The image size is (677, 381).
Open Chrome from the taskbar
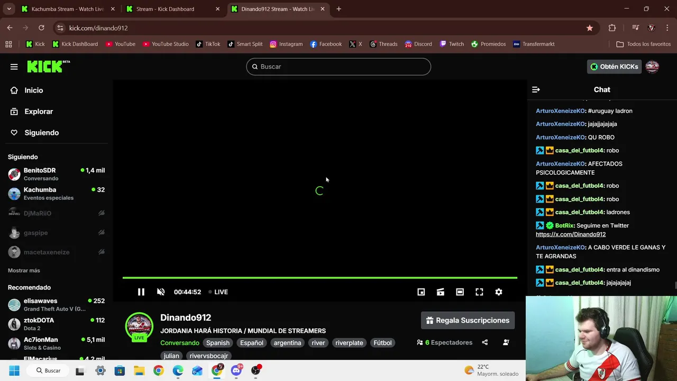pyautogui.click(x=158, y=370)
